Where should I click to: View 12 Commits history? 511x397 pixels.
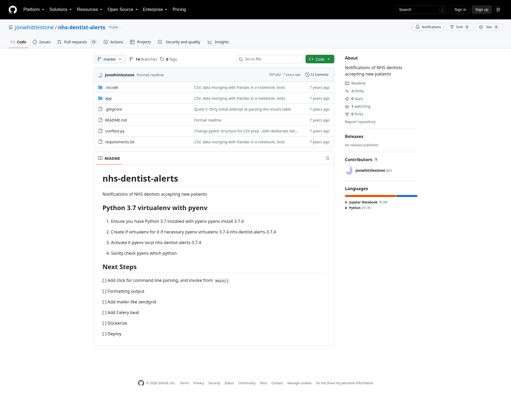(317, 75)
